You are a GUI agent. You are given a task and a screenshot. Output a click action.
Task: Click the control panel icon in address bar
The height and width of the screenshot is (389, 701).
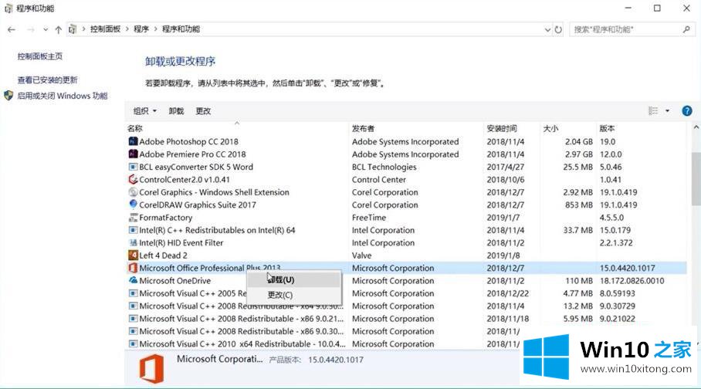point(73,29)
